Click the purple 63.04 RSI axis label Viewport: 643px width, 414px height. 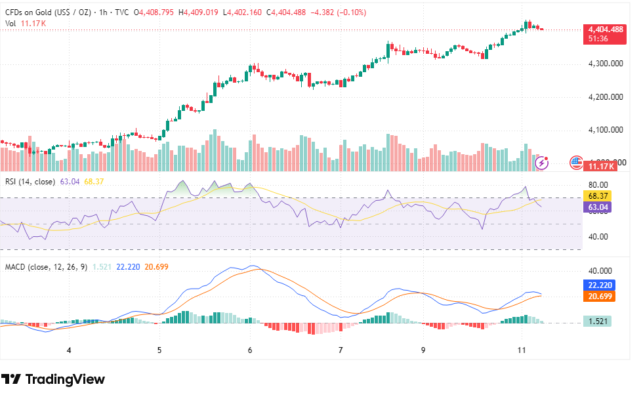tap(598, 207)
